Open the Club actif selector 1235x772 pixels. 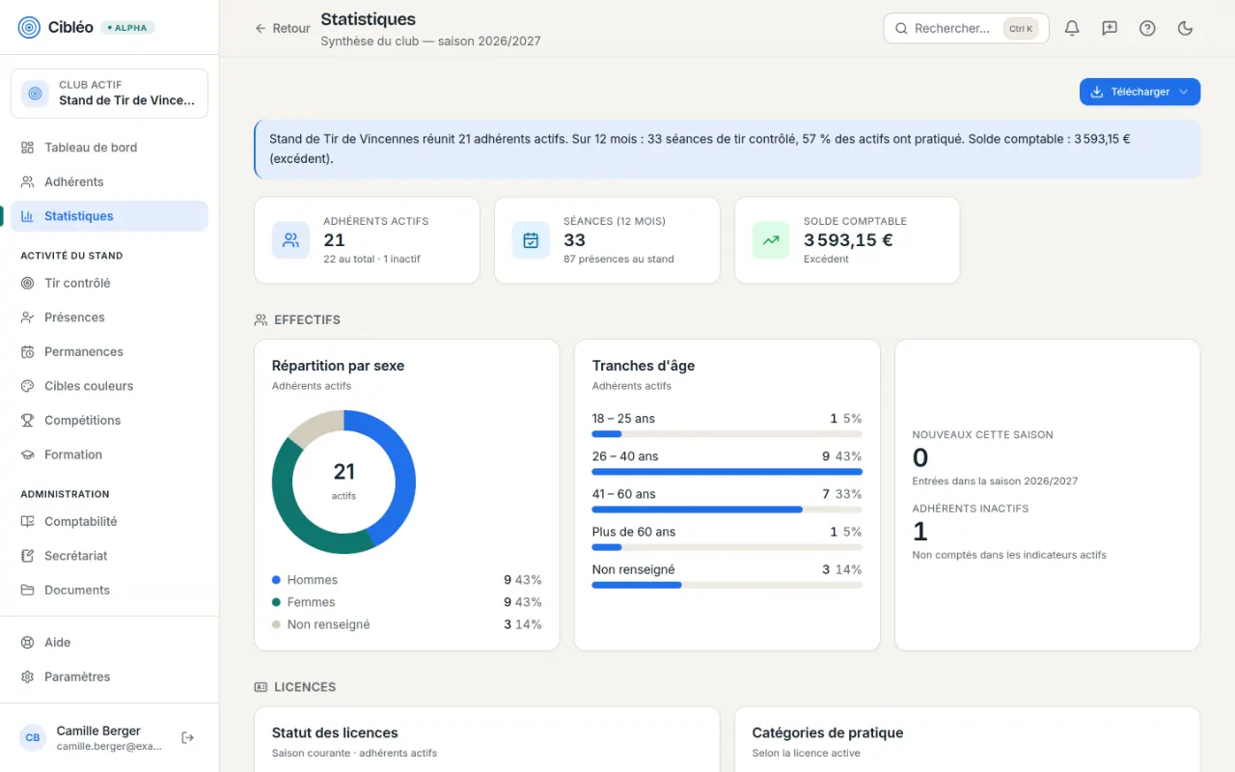coord(109,94)
